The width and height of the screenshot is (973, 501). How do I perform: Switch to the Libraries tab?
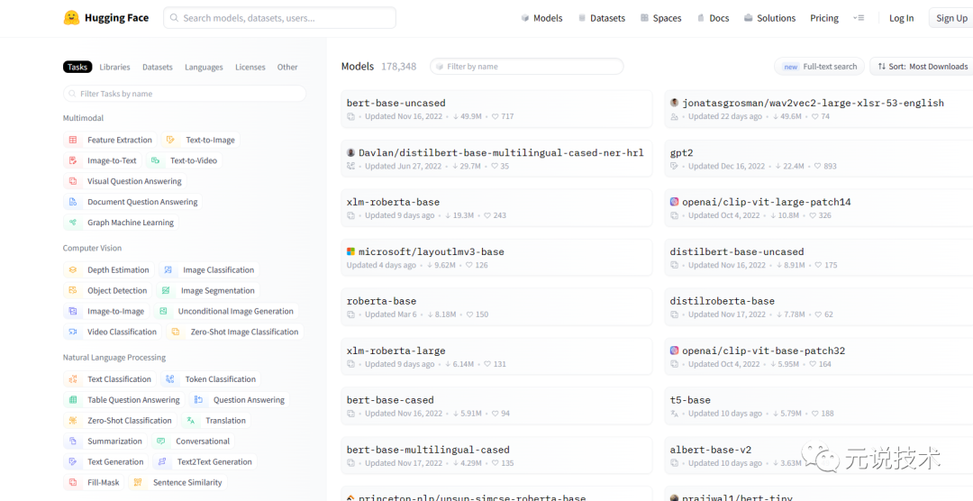pos(114,67)
